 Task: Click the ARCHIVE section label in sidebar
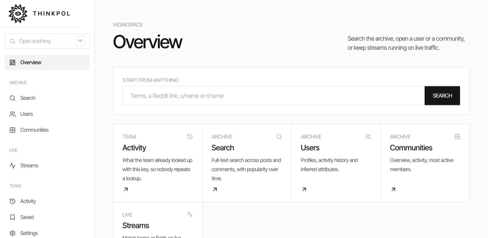click(x=18, y=83)
